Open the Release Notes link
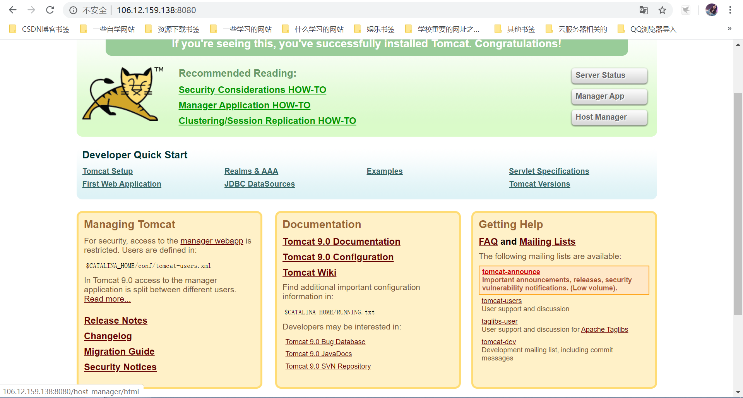Viewport: 743px width, 398px height. click(116, 321)
